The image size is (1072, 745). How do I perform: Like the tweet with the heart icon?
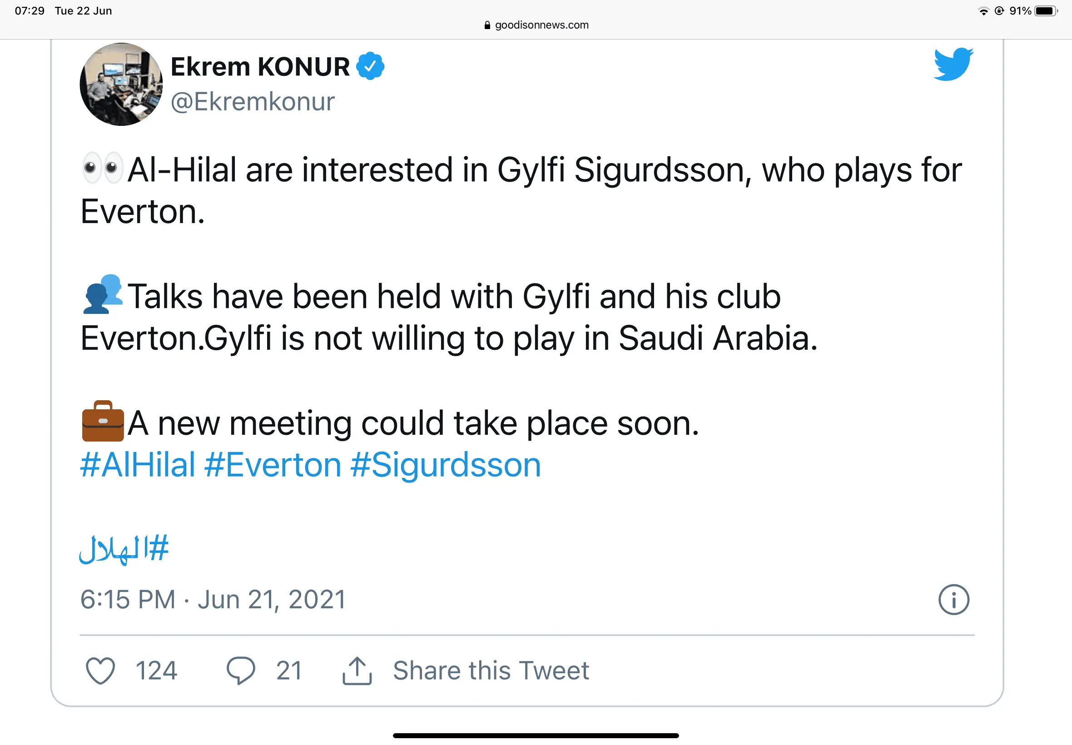click(x=100, y=670)
